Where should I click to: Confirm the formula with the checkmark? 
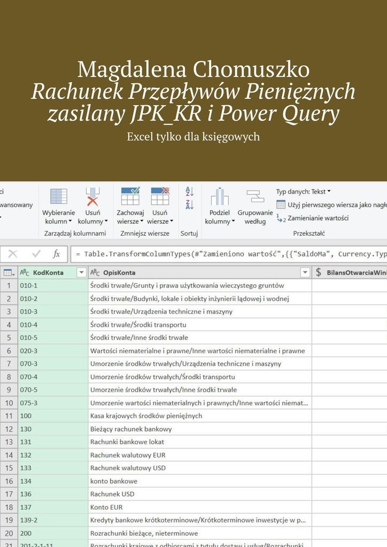36,254
